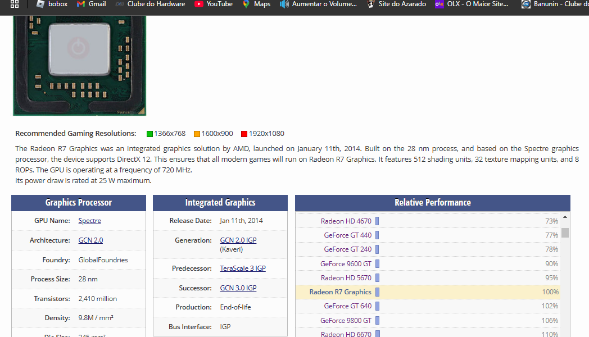
Task: Select Radeon HD 5670 in Relative Performance
Action: coord(346,277)
